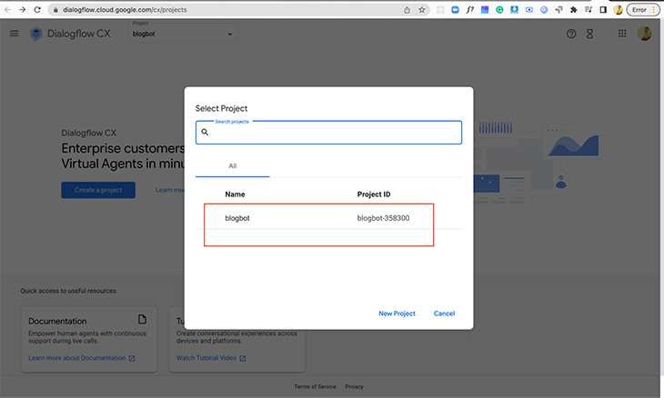The width and height of the screenshot is (664, 398).
Task: Expand the Project blogbot dropdown
Action: pyautogui.click(x=196, y=35)
